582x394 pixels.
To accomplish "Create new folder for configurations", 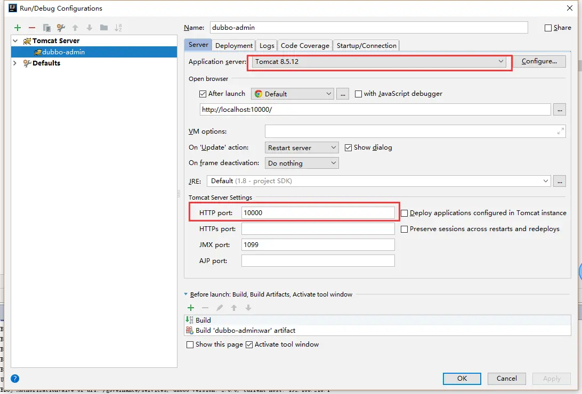I will click(x=104, y=28).
